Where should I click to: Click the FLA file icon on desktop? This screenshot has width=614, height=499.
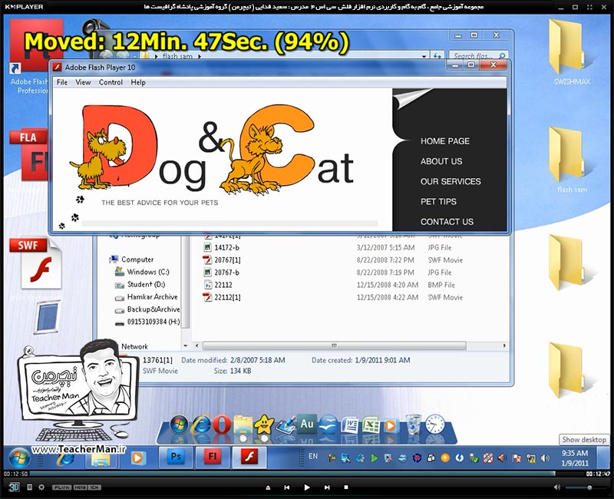[29, 155]
